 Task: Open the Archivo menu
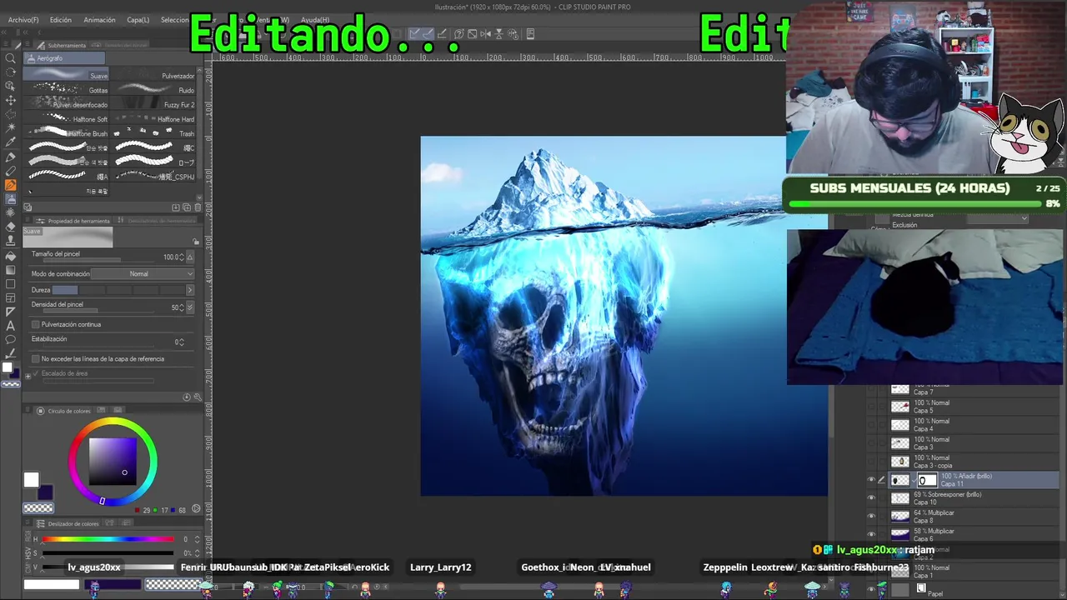coord(23,20)
